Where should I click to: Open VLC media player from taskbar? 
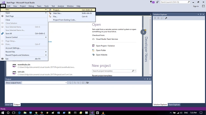pos(103,113)
